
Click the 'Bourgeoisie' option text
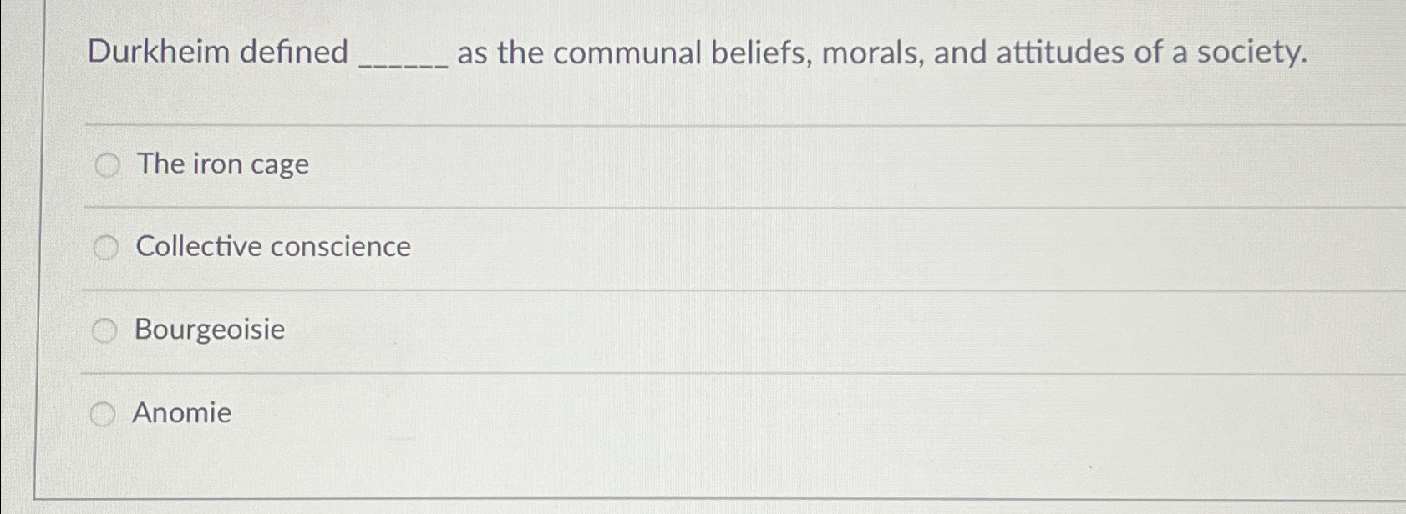click(x=208, y=330)
